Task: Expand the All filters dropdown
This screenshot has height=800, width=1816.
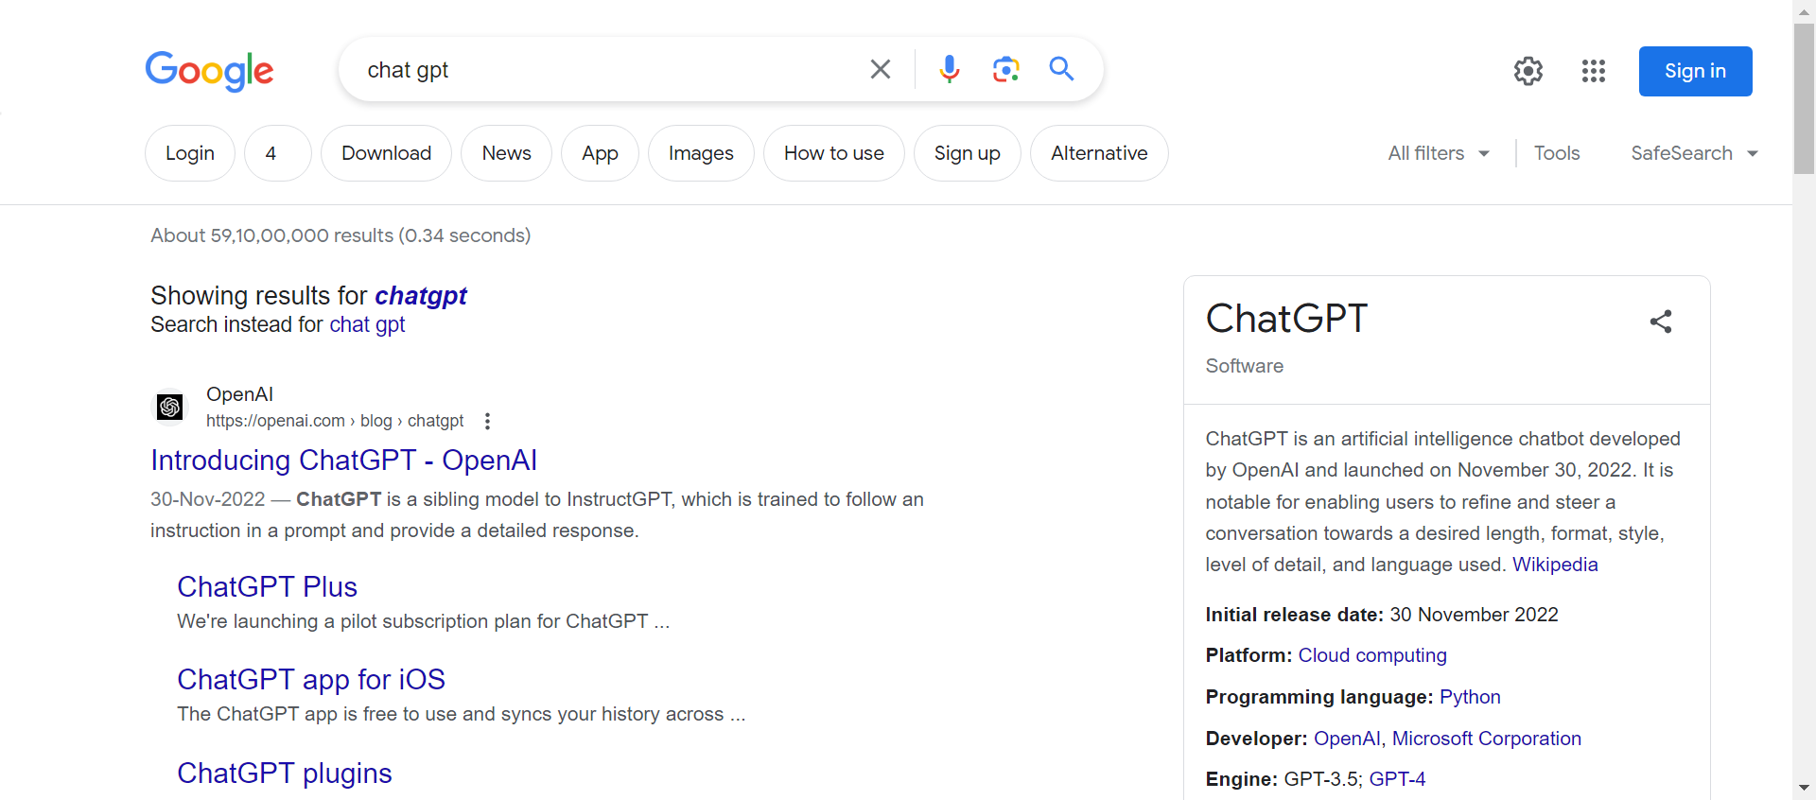Action: click(x=1438, y=153)
